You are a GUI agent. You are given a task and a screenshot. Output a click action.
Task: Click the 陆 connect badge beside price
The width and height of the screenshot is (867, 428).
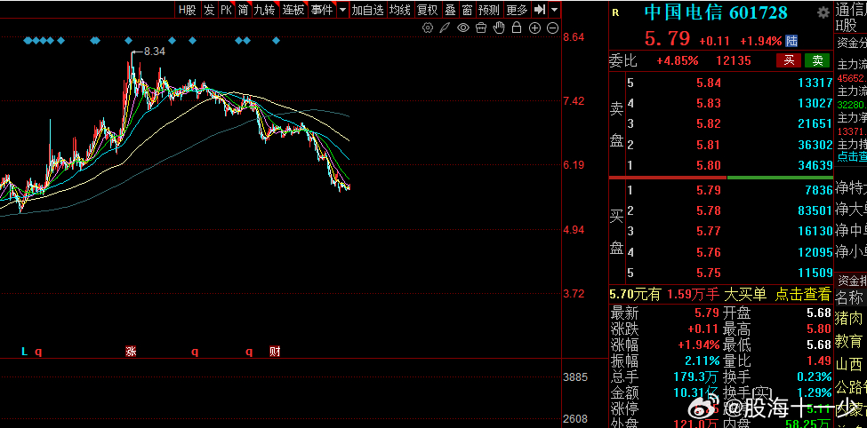click(791, 41)
